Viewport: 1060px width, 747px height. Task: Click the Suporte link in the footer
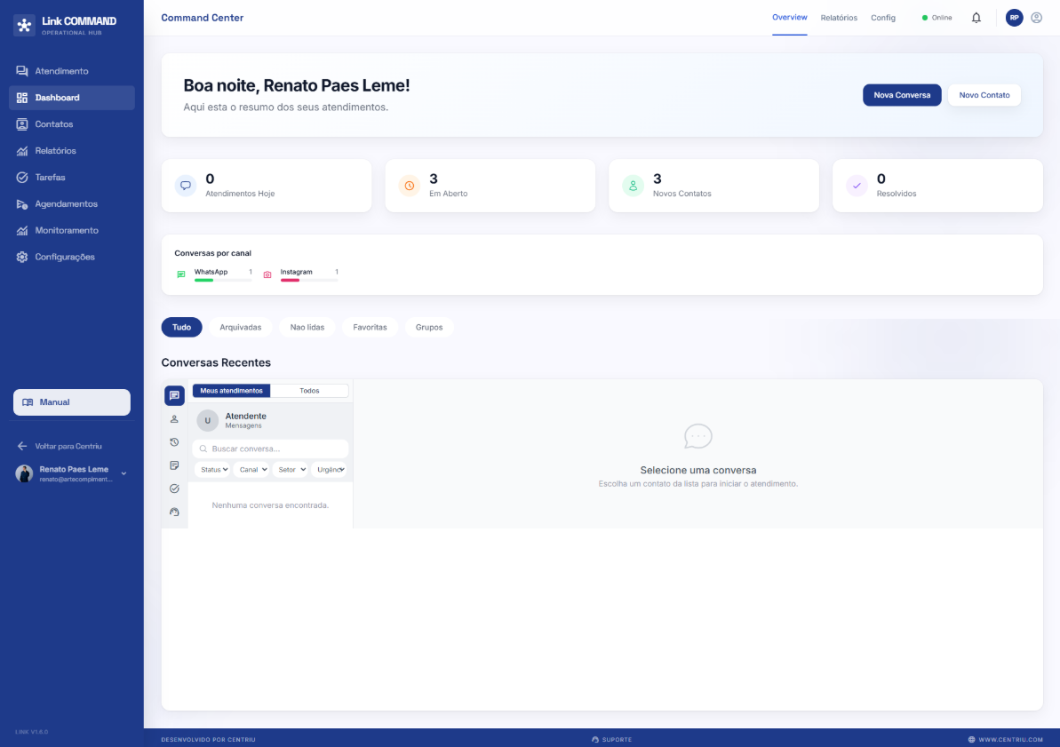(x=612, y=740)
